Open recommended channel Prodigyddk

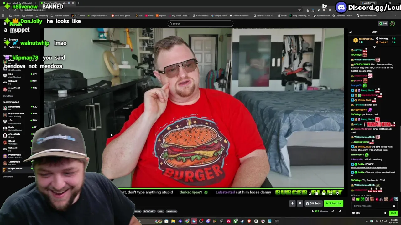(x=16, y=156)
